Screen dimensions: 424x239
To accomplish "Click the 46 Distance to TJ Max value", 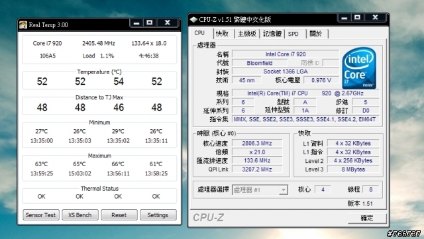I will pyautogui.click(x=119, y=107).
